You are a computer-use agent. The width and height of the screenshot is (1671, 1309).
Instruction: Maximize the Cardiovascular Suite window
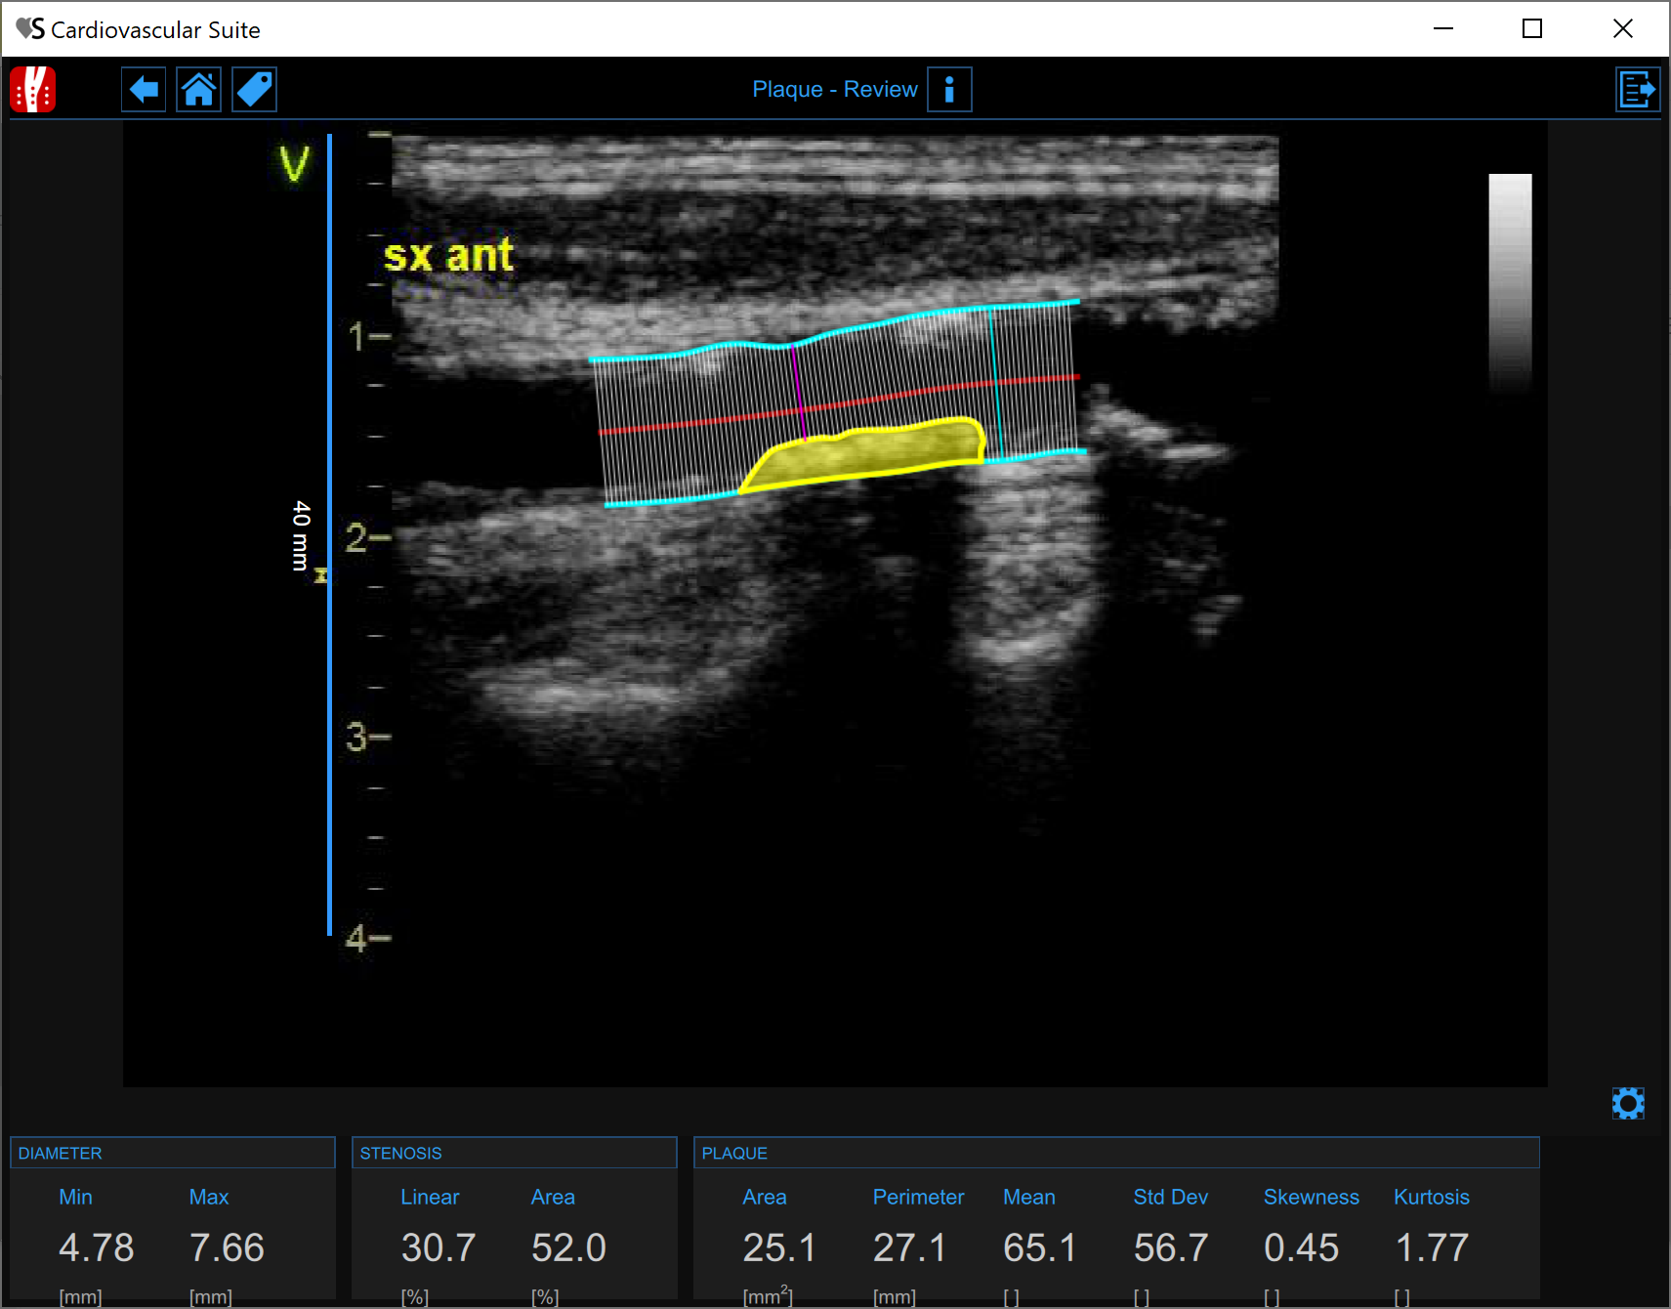pyautogui.click(x=1532, y=29)
